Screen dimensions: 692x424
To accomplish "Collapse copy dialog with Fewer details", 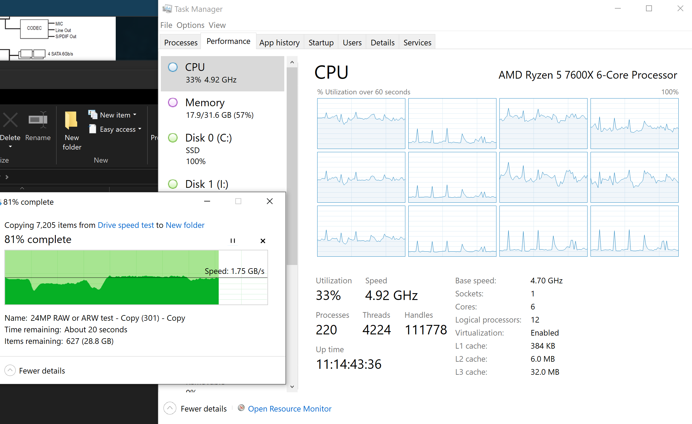I will coord(42,371).
